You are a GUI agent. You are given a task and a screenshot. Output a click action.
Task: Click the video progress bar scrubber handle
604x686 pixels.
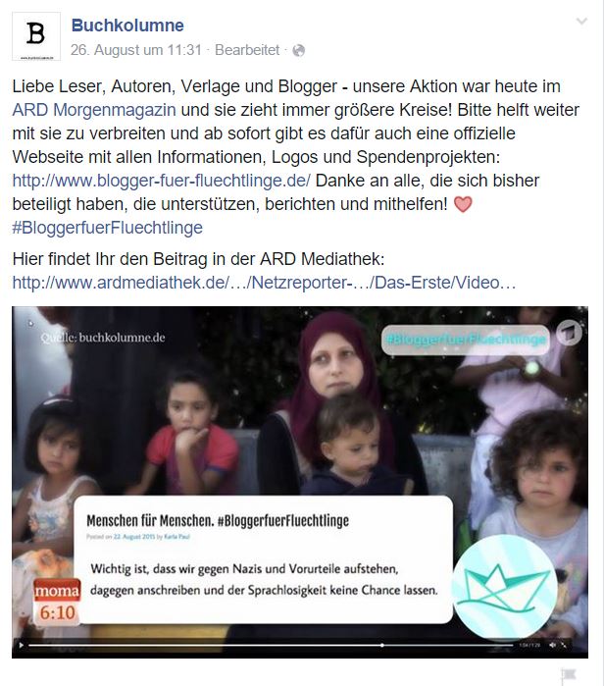tap(382, 645)
